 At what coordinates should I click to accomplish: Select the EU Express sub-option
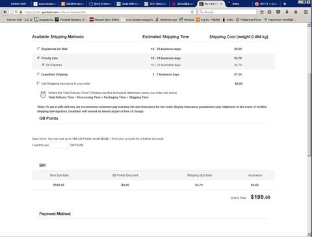tap(43, 65)
